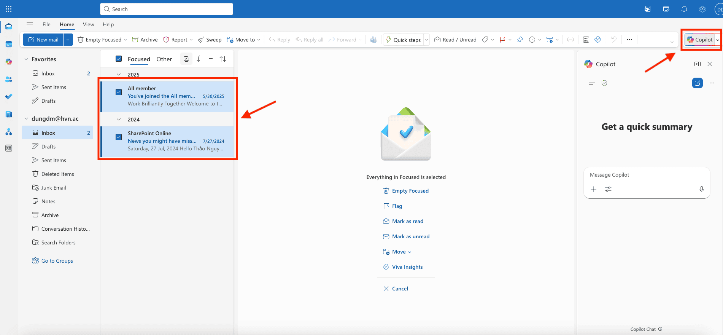This screenshot has height=335, width=723.
Task: Click the Viva Insights icon in ribbon
Action: tap(598, 40)
